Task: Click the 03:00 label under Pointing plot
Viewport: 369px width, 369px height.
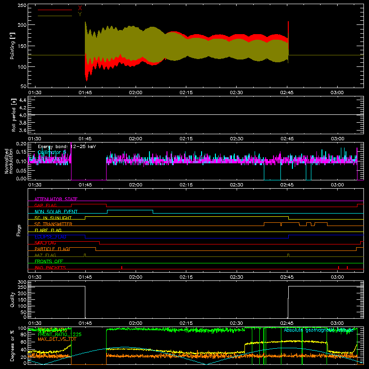Action: pos(337,93)
